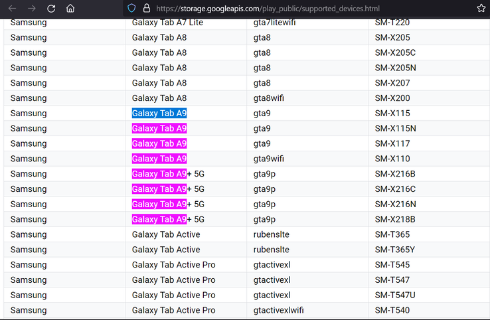Click gta8wifi device code
This screenshot has height=320, width=490.
point(269,98)
